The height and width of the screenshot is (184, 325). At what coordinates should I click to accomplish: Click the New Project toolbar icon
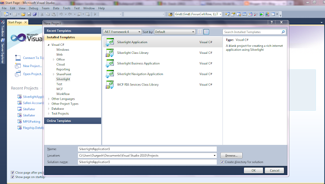[x=7, y=14]
